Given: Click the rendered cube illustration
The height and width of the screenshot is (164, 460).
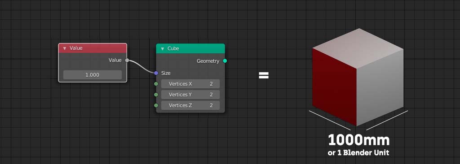Looking at the screenshot, I should tap(358, 77).
